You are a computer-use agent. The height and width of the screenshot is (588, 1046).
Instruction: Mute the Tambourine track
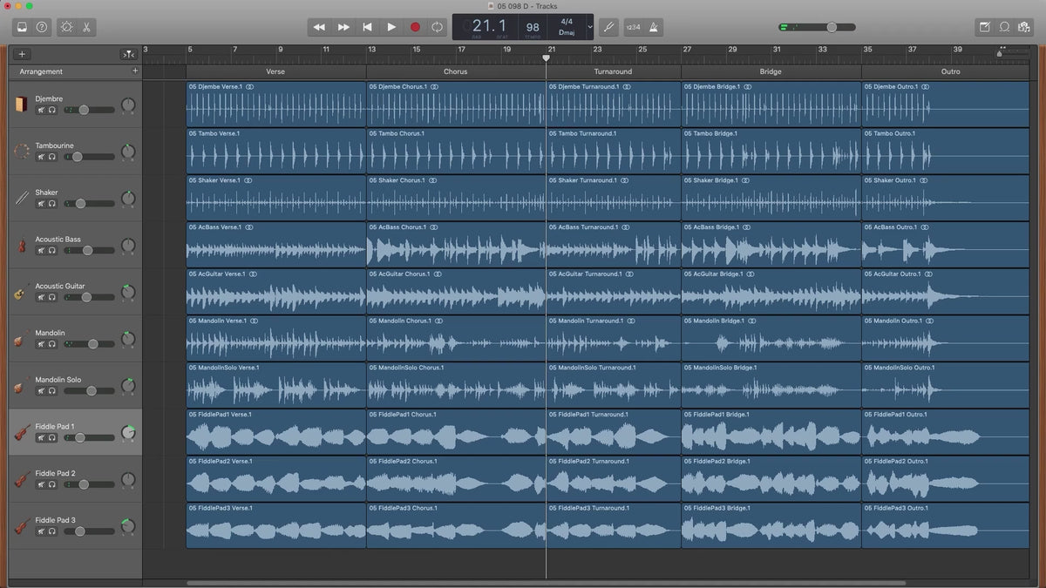coord(41,157)
